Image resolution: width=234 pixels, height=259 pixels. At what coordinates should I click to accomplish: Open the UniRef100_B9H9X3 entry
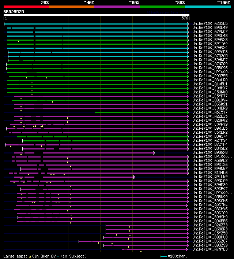[210, 40]
